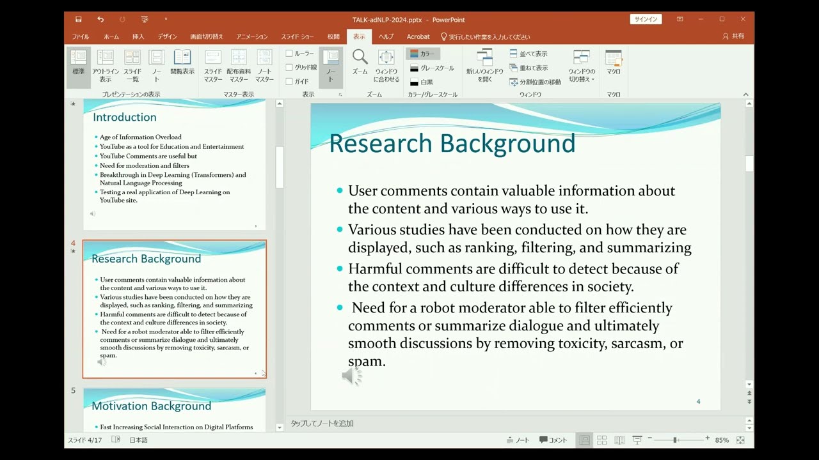Switch to 閲覧表示 (Reading) view

coord(182,63)
